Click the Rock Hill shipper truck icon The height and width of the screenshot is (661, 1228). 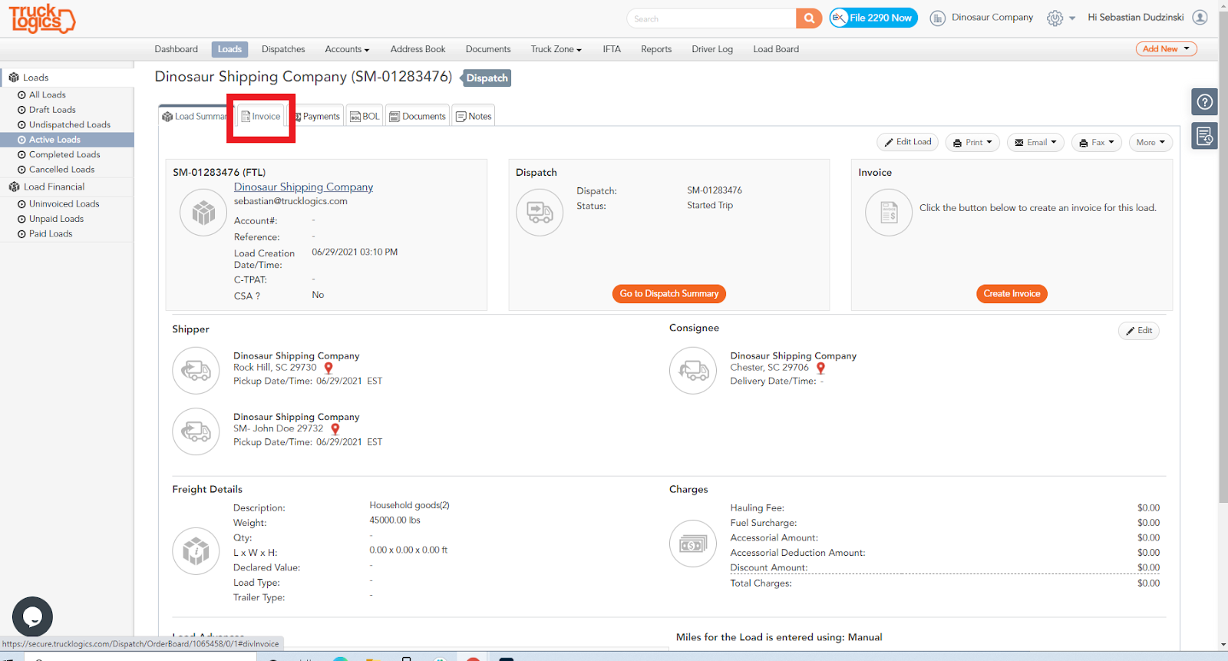point(196,371)
